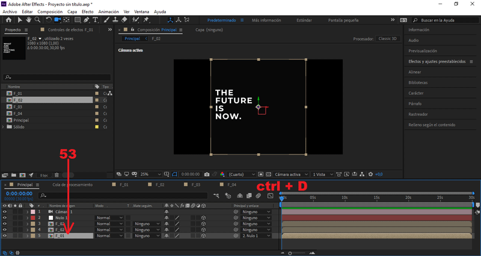The width and height of the screenshot is (481, 256).
Task: Open the Alinear panel
Action: pyautogui.click(x=415, y=72)
